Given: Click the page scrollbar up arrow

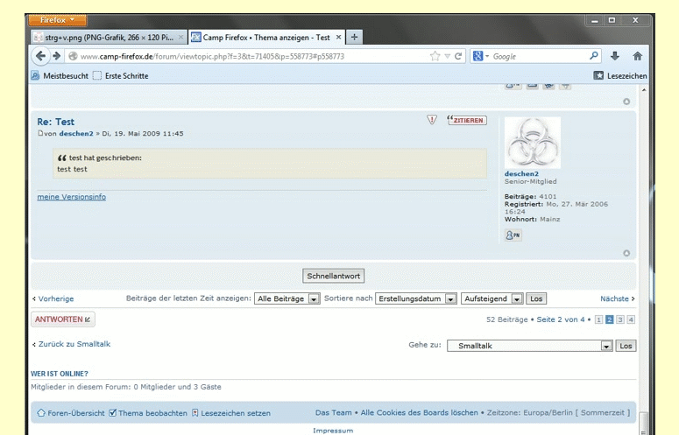Looking at the screenshot, I should coord(644,90).
